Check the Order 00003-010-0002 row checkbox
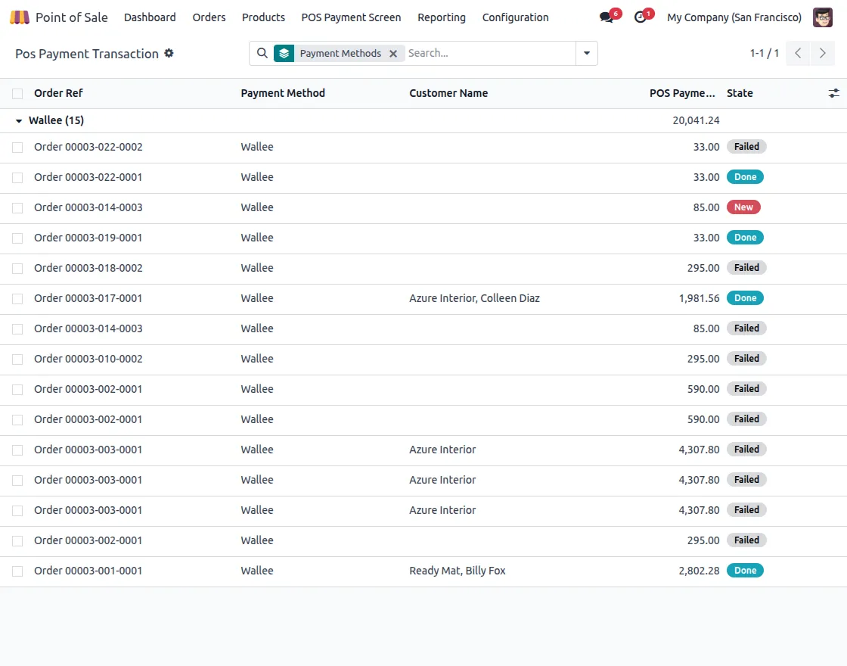The image size is (847, 666). [x=17, y=359]
